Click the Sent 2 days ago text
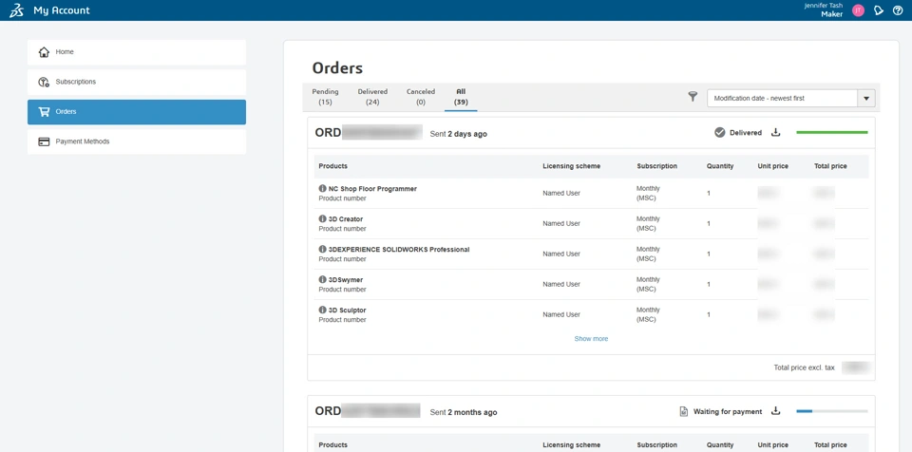 [x=458, y=134]
